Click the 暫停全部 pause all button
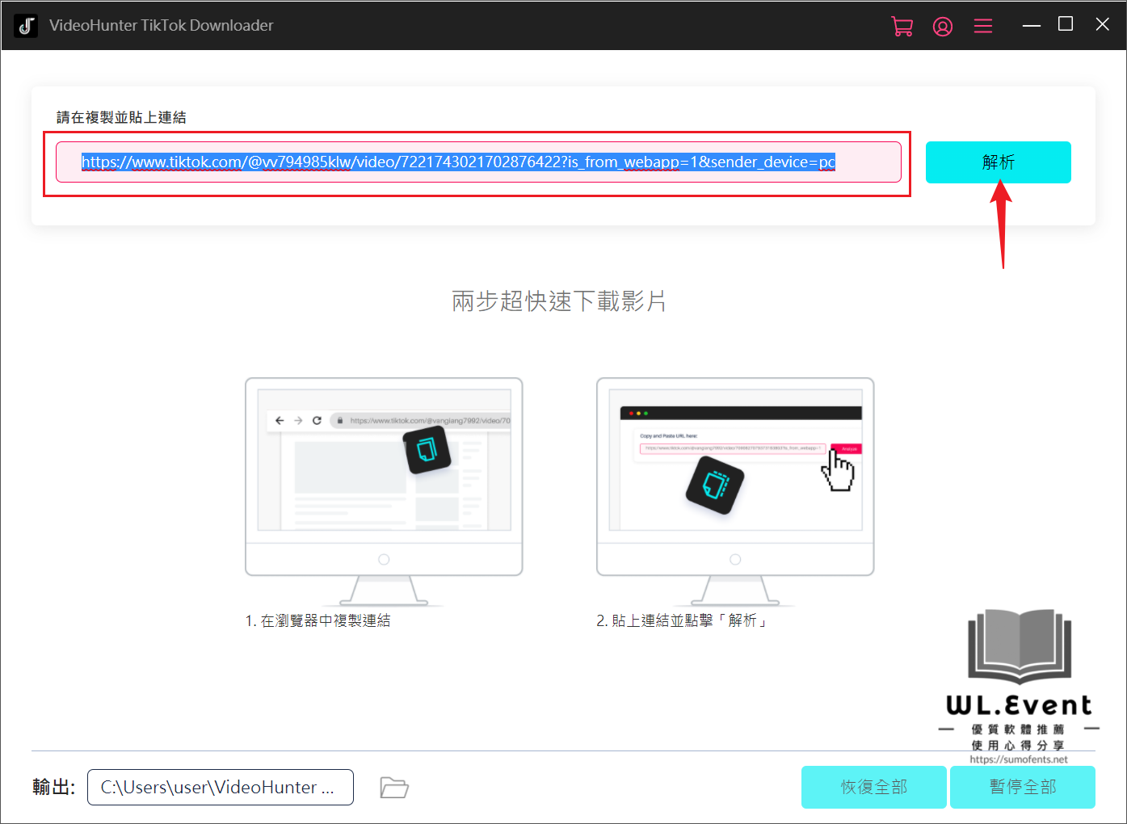Image resolution: width=1127 pixels, height=824 pixels. (1022, 787)
